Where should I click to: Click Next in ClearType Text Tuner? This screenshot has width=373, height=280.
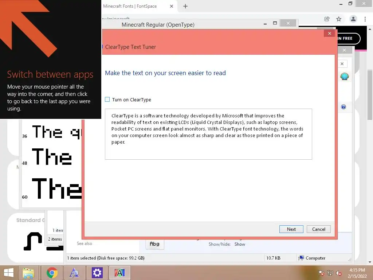(291, 229)
